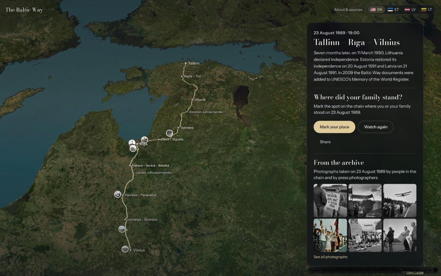Open the About & sources page
Viewport: 441px width, 276px height.
348,10
